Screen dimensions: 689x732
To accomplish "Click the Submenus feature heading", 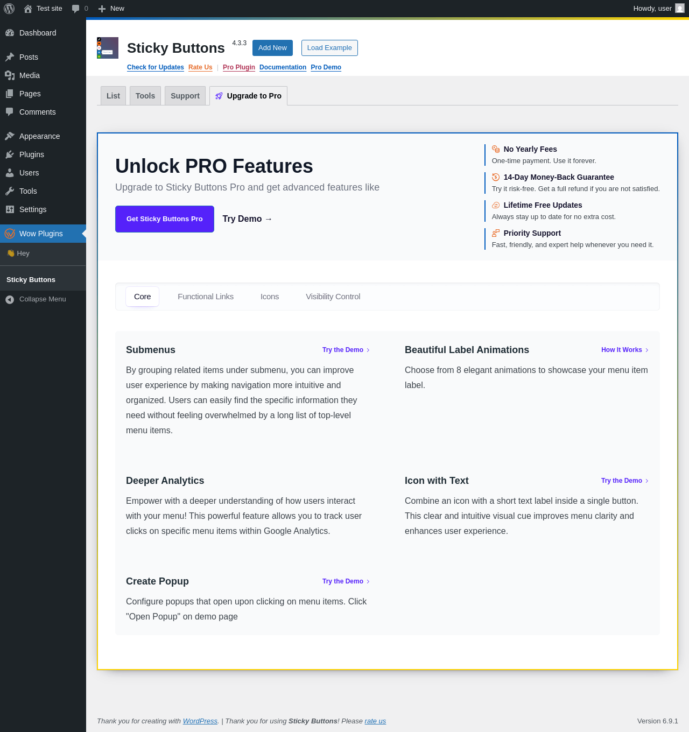I will click(151, 350).
